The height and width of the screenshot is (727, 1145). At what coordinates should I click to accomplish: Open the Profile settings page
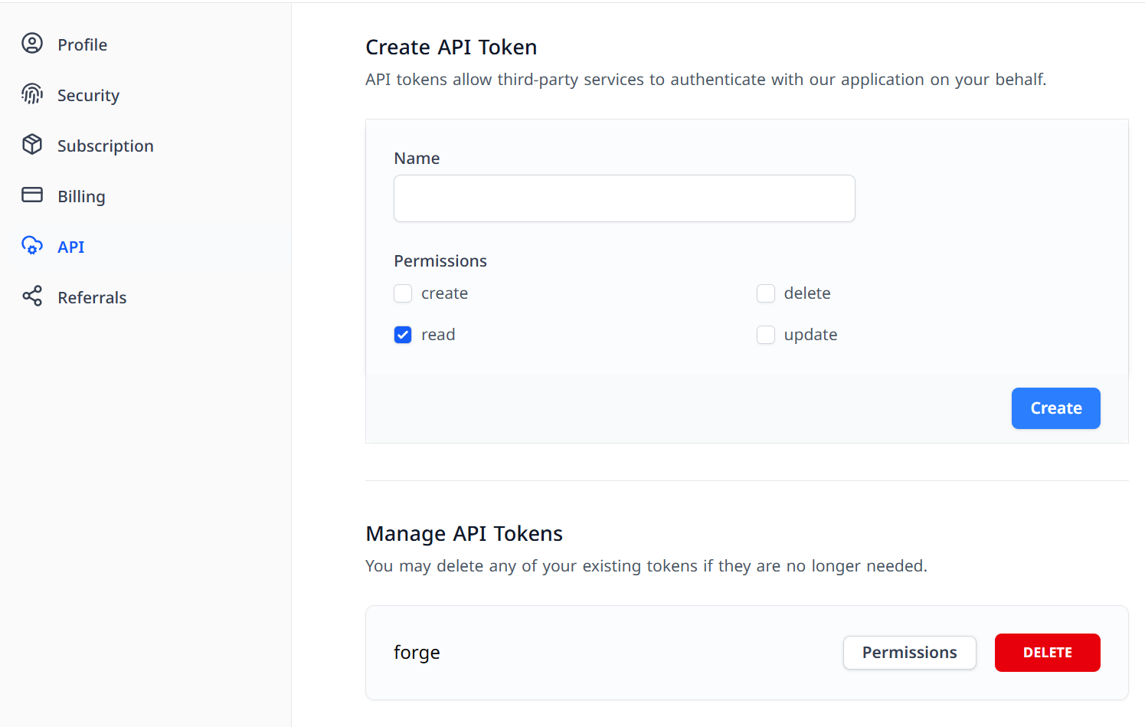click(x=82, y=44)
